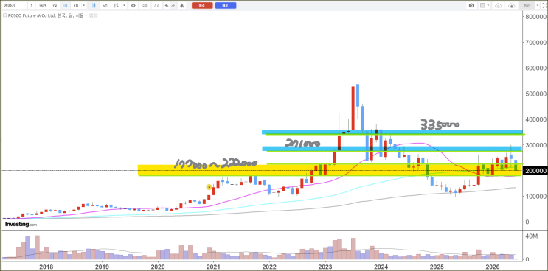Redo the last chart action
Screen dimensions: 548x271
coord(173,6)
